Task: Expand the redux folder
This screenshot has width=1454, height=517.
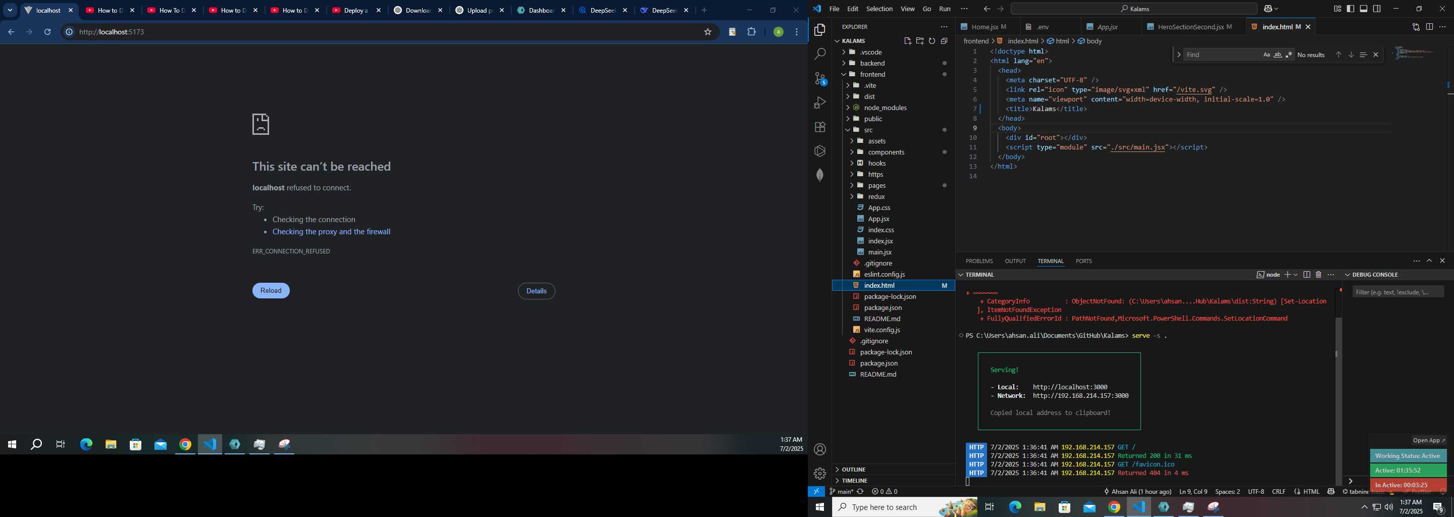Action: pyautogui.click(x=893, y=196)
